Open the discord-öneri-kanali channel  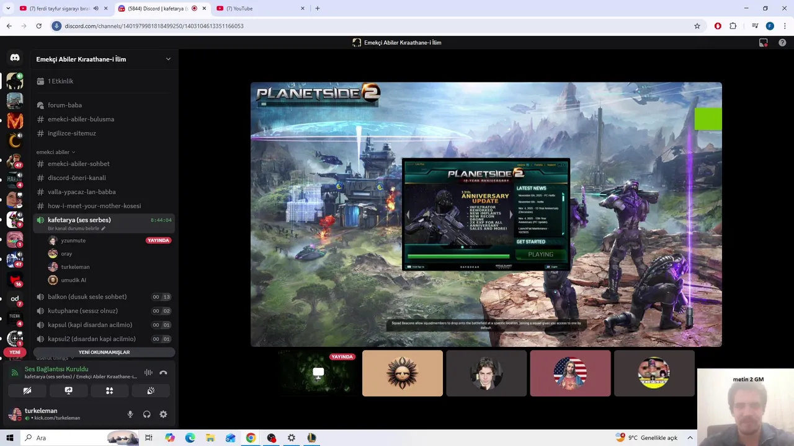[x=104, y=178]
